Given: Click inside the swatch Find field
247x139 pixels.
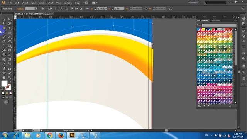Looking at the screenshot, I should [x=219, y=25].
